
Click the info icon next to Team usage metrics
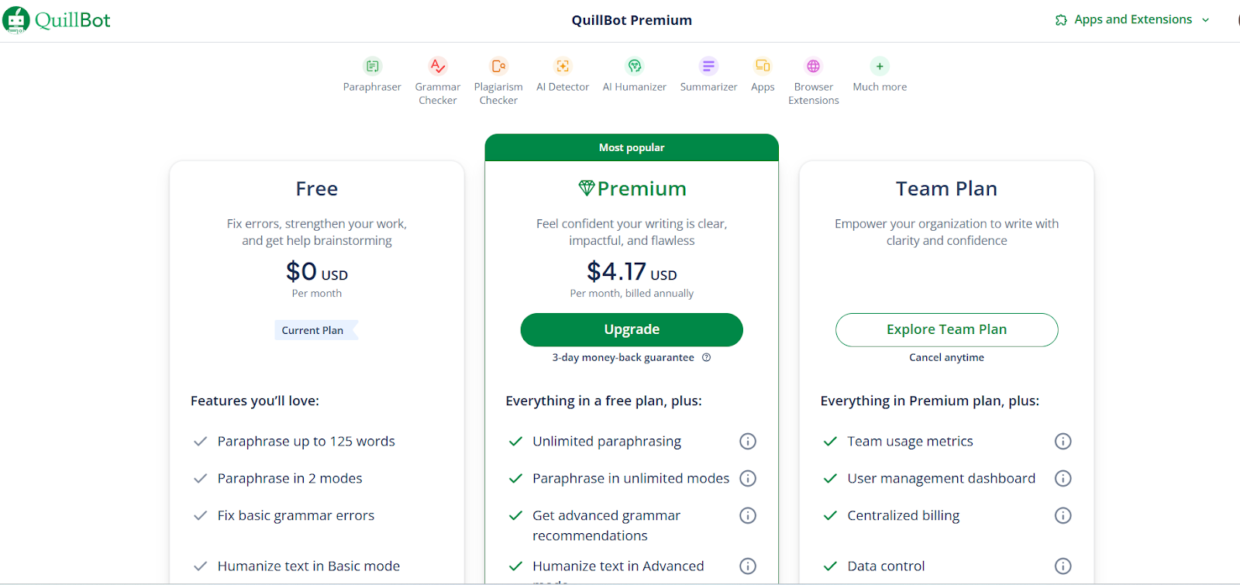1063,441
